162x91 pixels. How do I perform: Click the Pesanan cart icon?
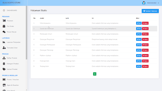click(x=4, y=21)
